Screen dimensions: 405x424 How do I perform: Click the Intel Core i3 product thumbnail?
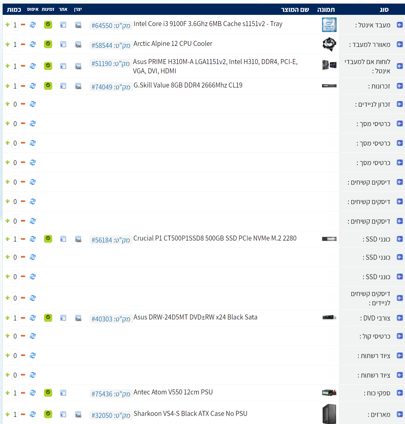329,25
